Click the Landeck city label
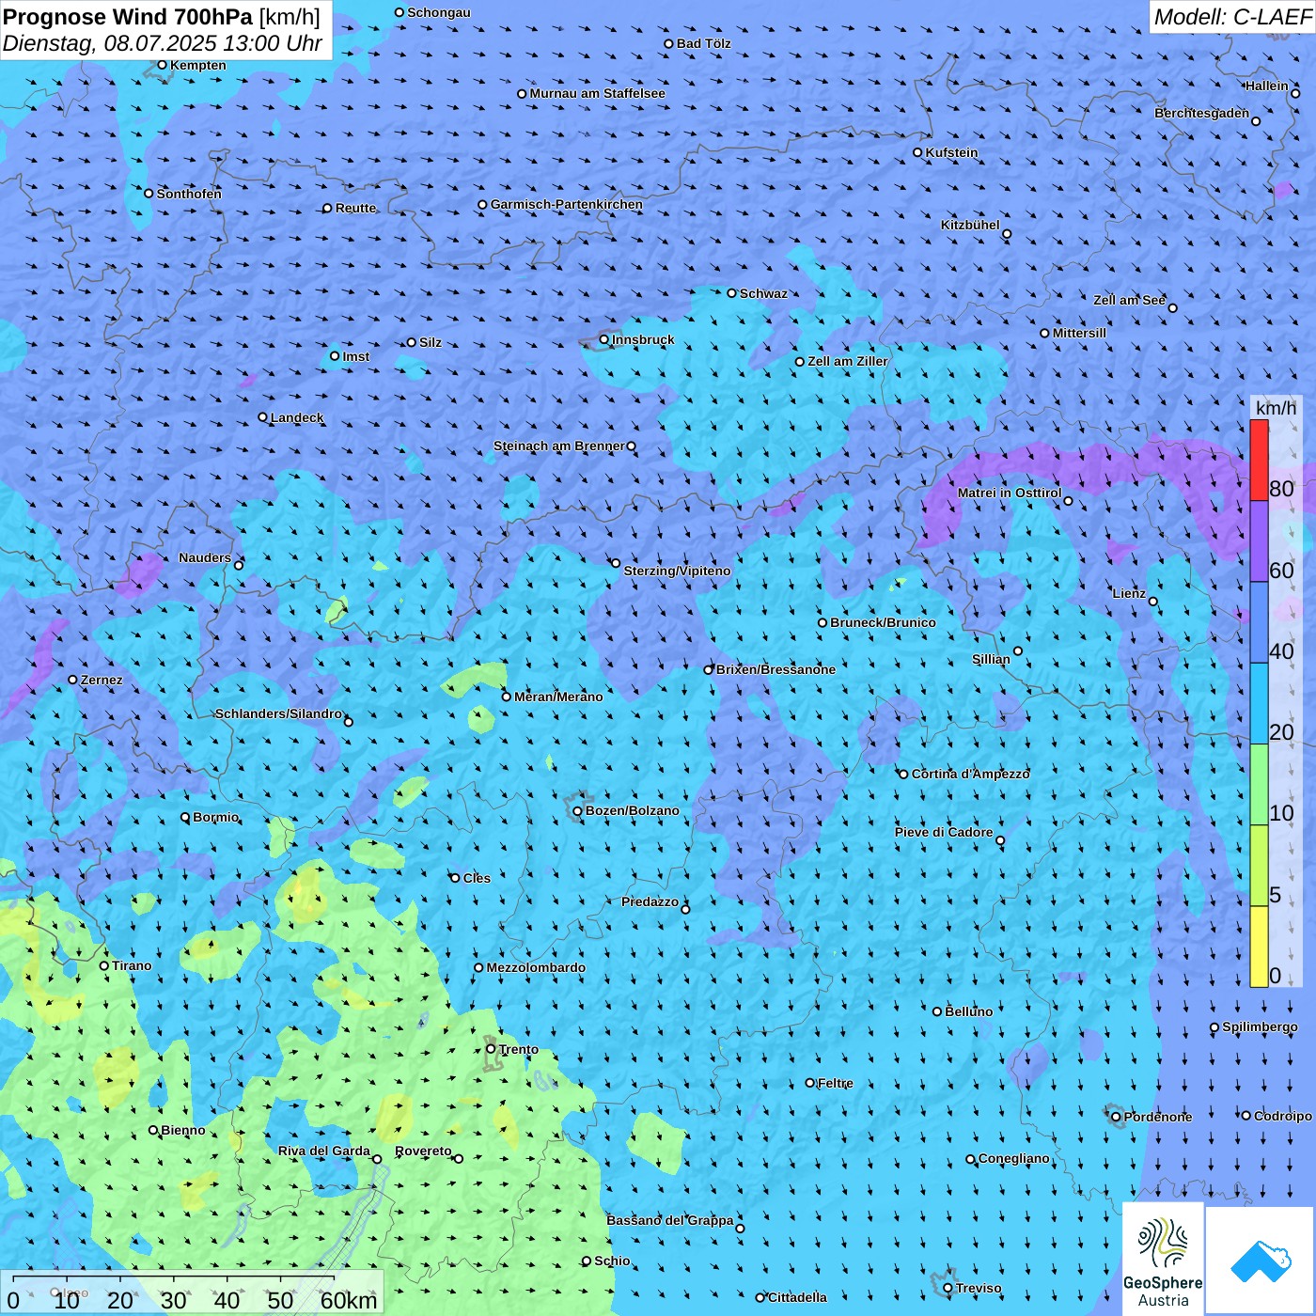Viewport: 1316px width, 1316px height. tap(297, 417)
